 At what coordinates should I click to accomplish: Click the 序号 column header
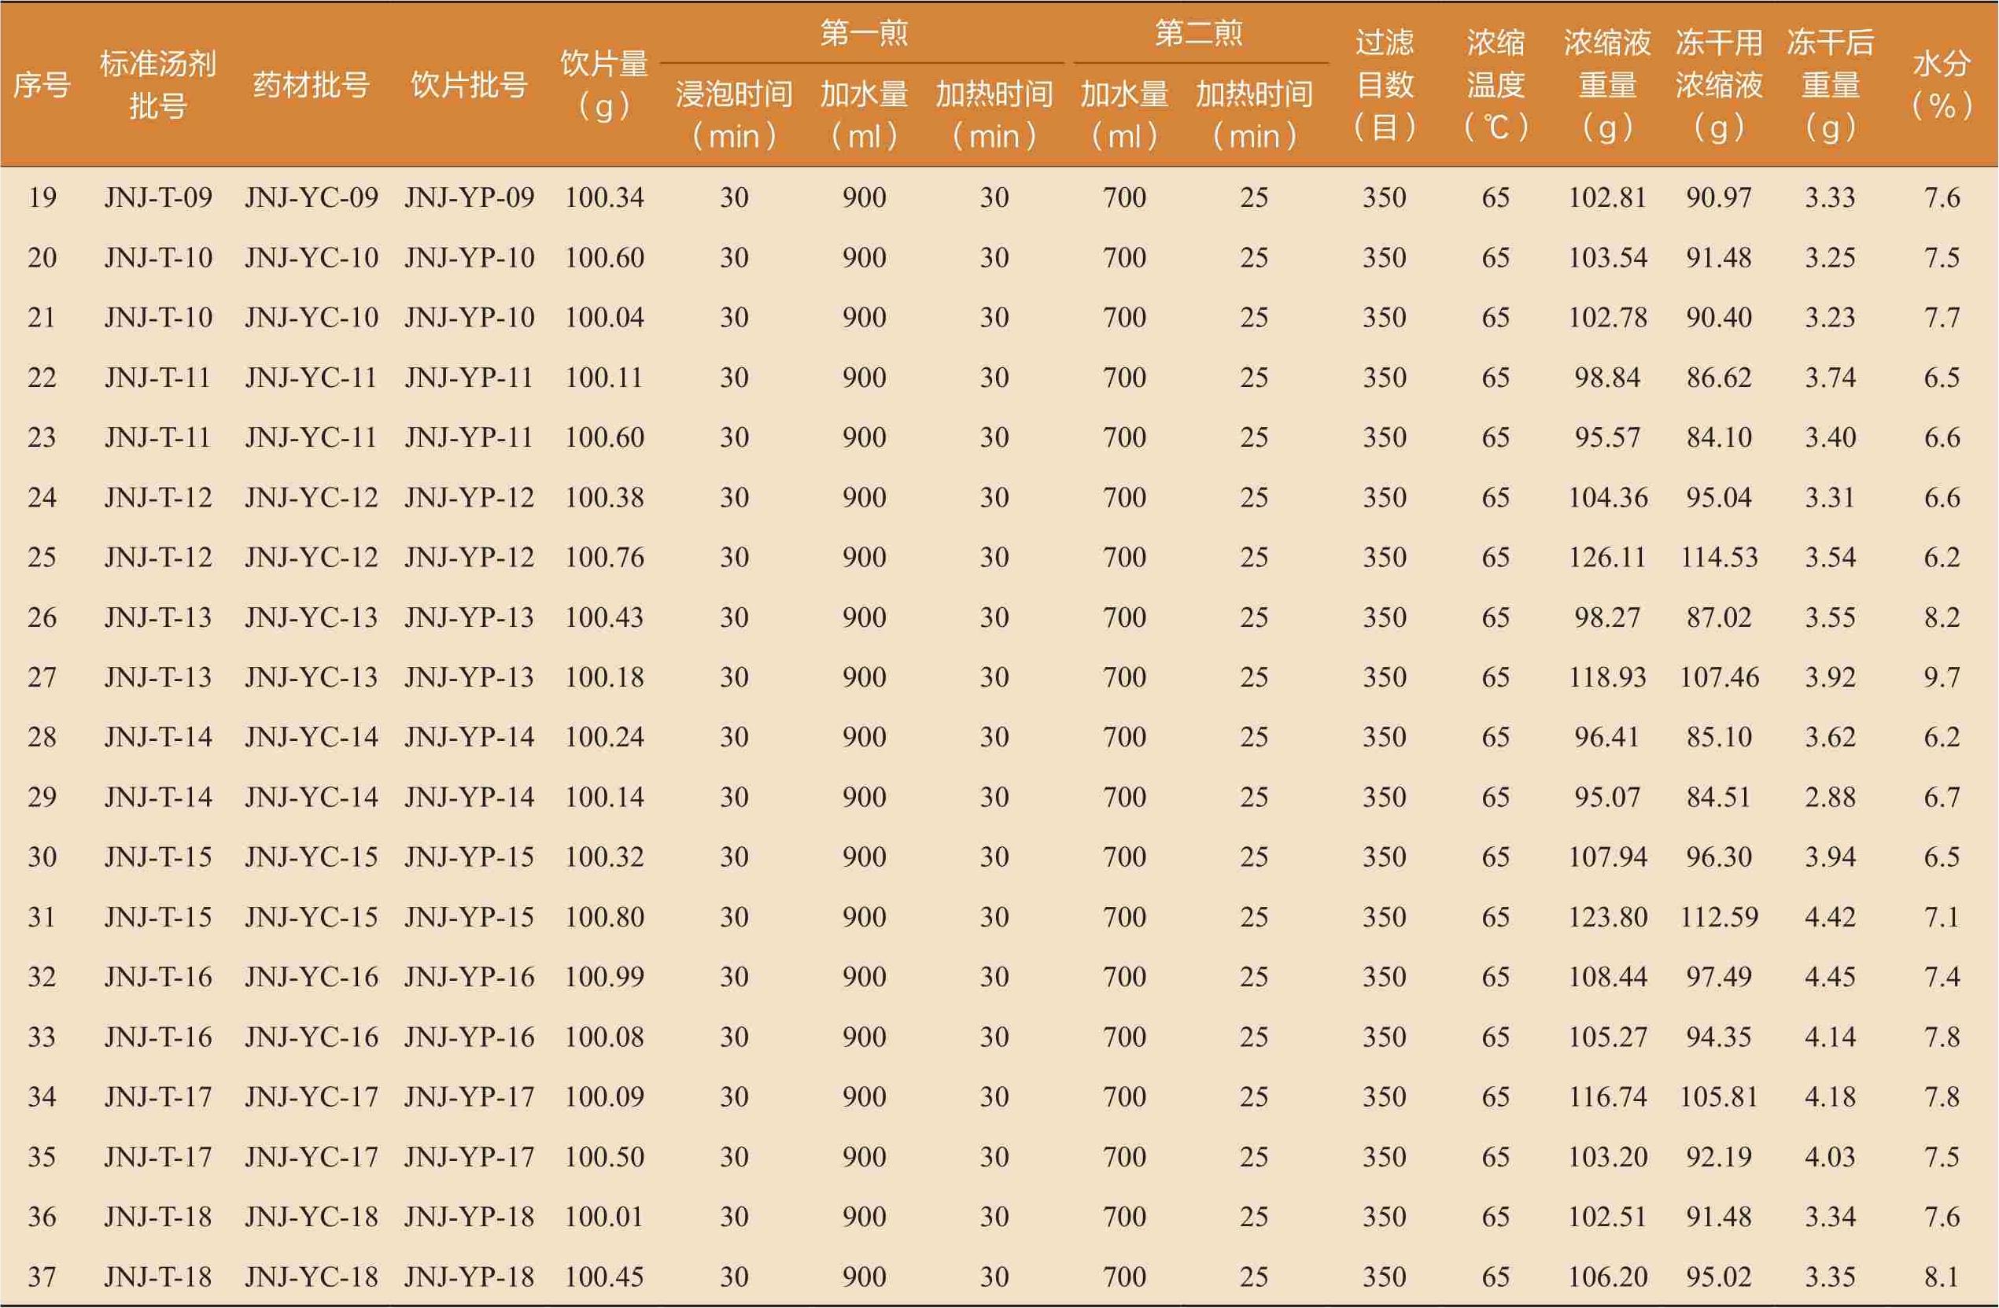[x=42, y=85]
